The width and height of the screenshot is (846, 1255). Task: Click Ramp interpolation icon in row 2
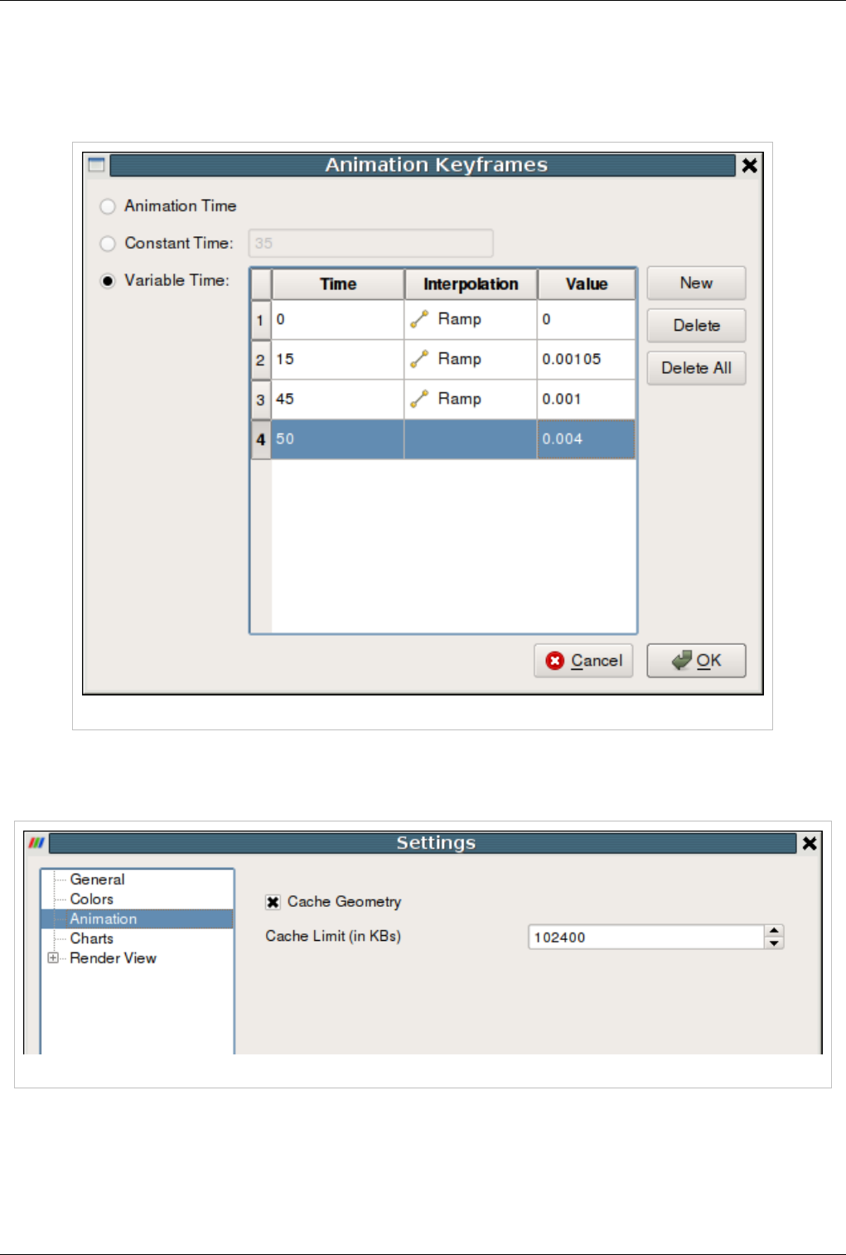point(419,359)
